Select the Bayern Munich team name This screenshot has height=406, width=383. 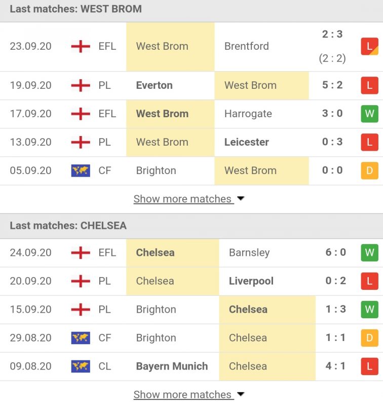point(172,366)
